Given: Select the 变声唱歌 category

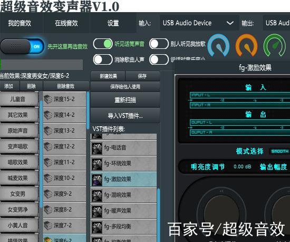Looking at the screenshot, I should coord(19,147).
